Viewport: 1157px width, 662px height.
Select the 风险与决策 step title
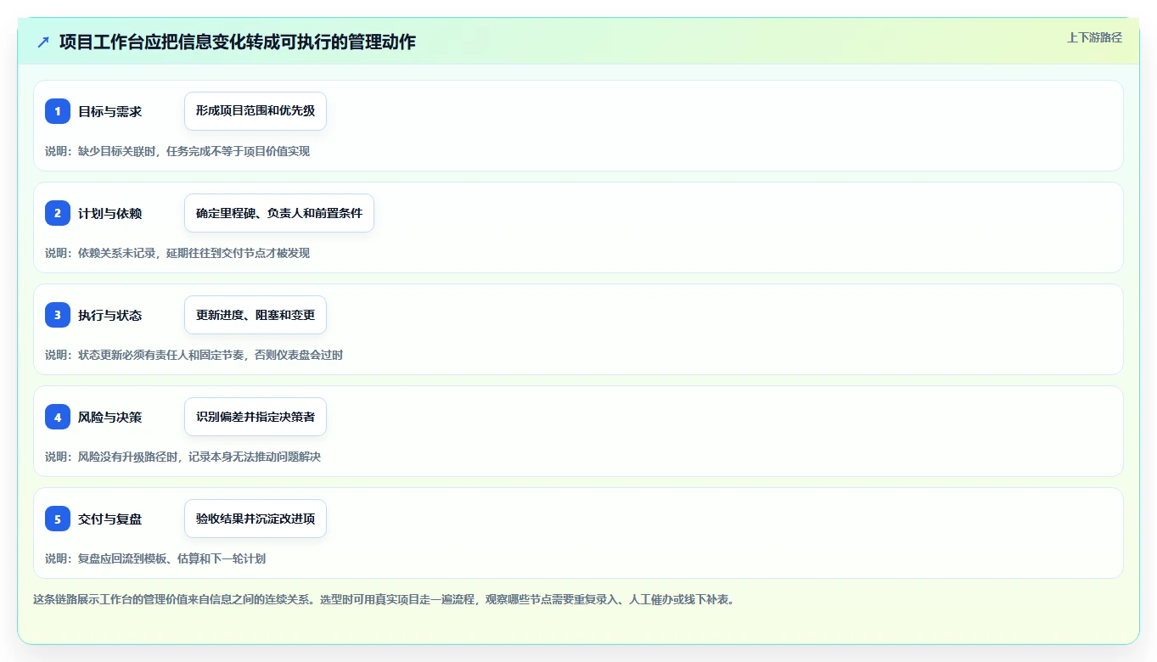[110, 417]
